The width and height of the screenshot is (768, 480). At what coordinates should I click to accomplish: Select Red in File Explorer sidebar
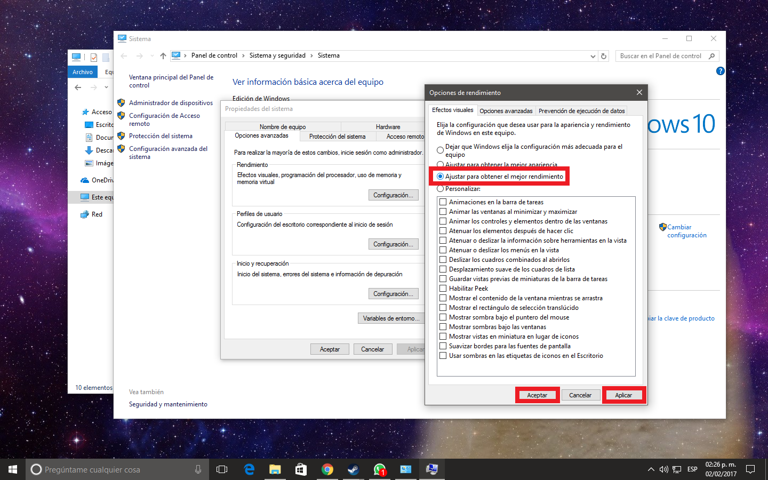[x=91, y=214]
